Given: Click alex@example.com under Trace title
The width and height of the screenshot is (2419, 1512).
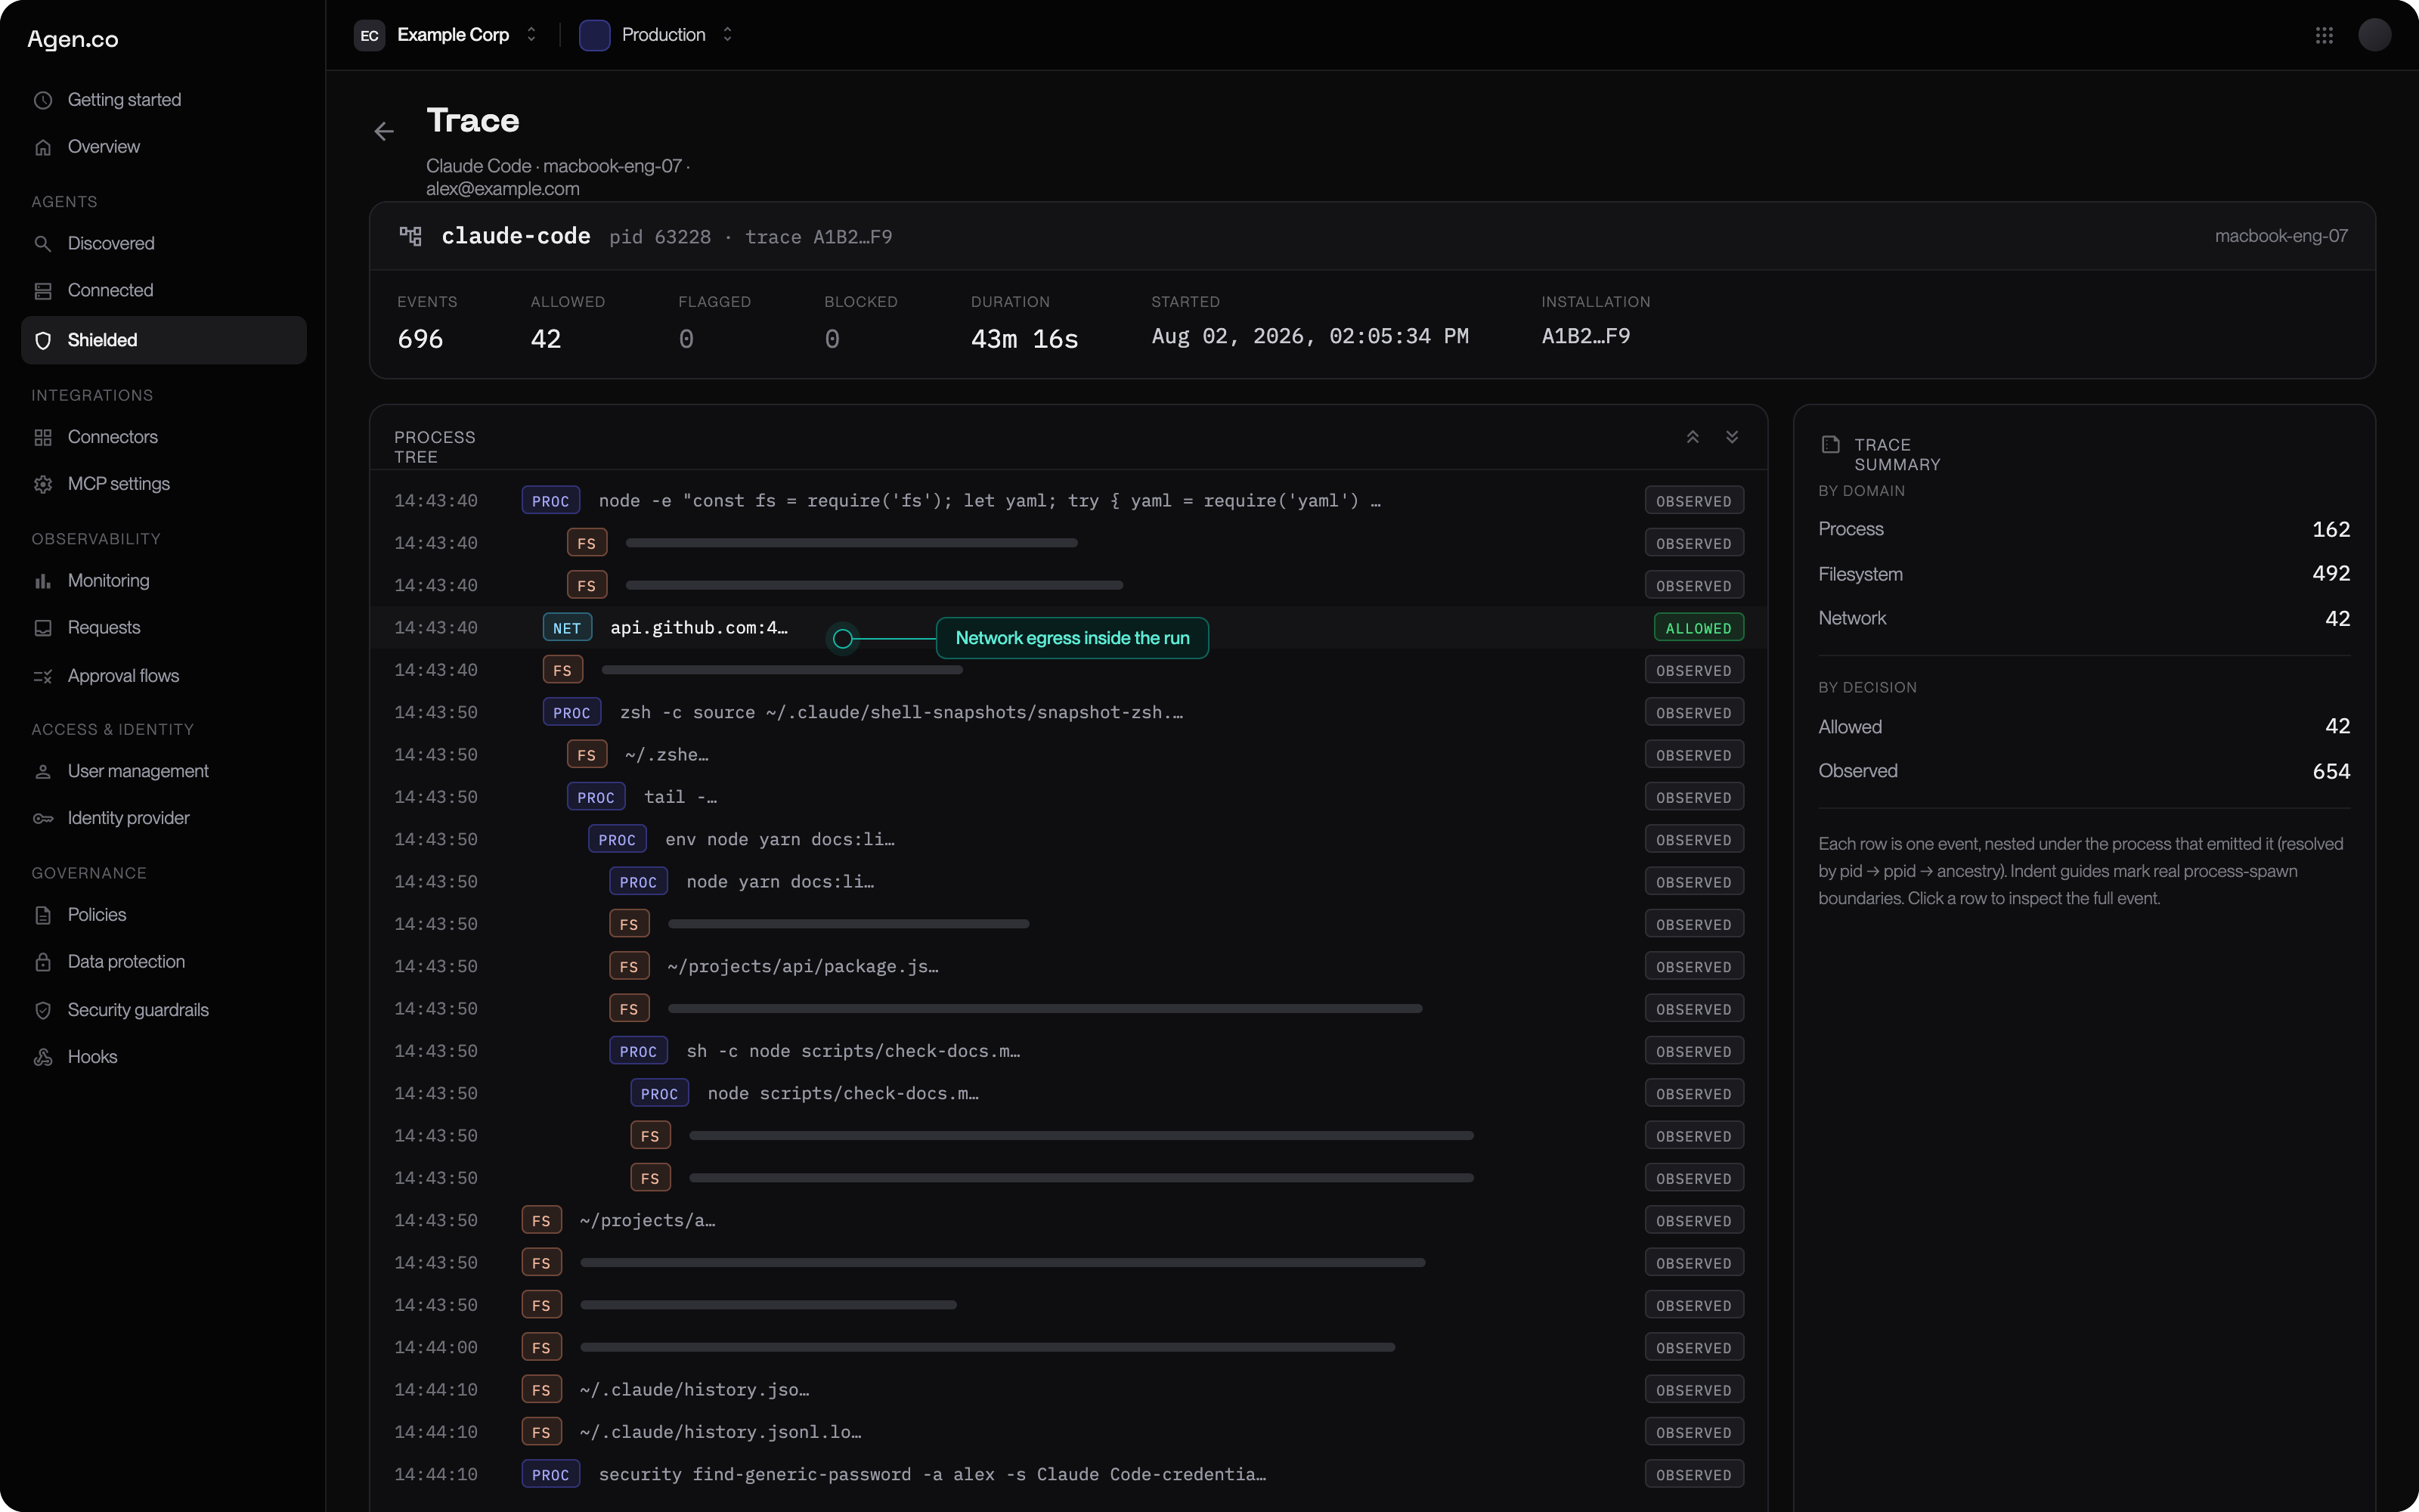Looking at the screenshot, I should pos(503,189).
